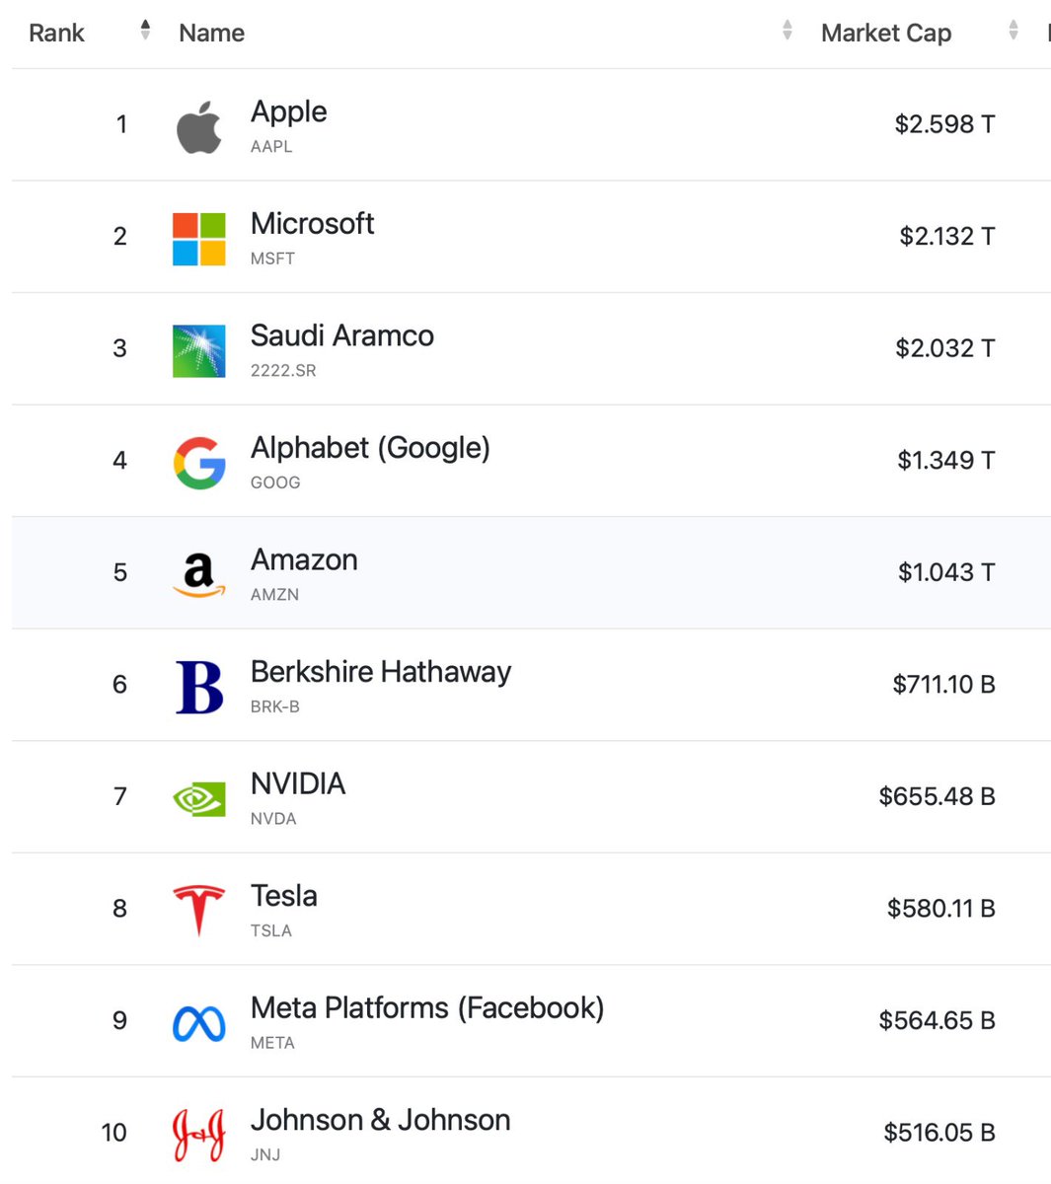Sort by Market Cap arrows

coord(1013,31)
